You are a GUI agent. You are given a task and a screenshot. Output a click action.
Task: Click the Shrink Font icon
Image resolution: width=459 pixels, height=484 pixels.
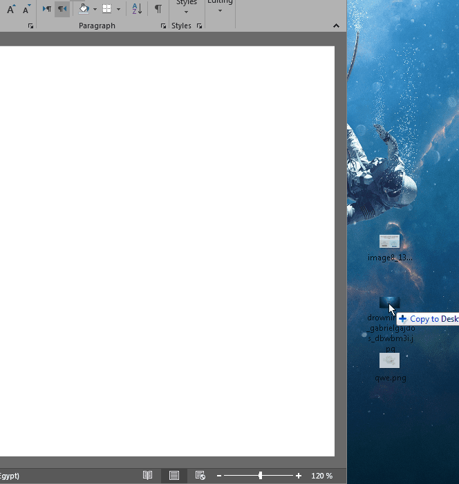coord(27,9)
